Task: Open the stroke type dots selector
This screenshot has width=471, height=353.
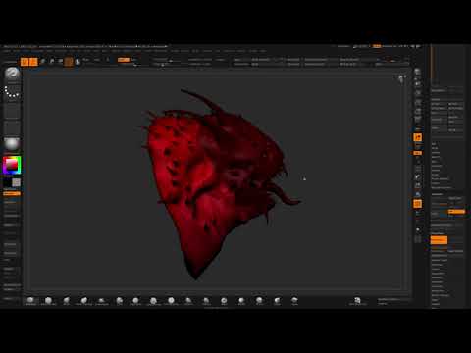Action: click(12, 92)
